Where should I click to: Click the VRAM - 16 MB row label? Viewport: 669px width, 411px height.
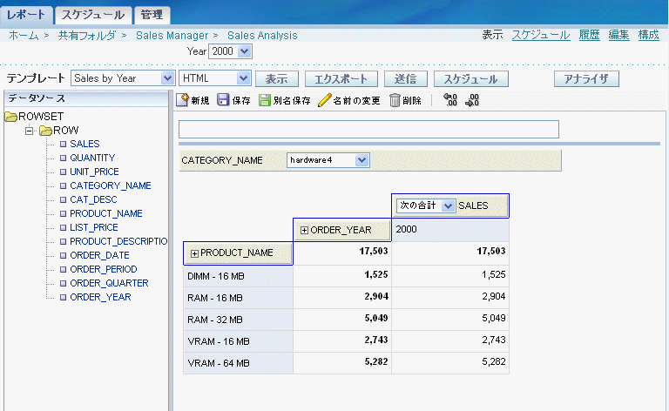click(x=219, y=341)
